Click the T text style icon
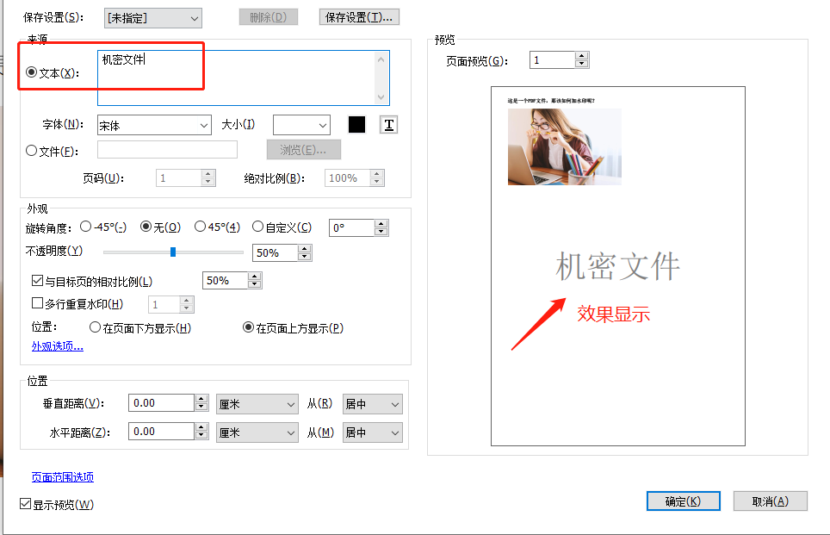The width and height of the screenshot is (830, 535). click(388, 124)
